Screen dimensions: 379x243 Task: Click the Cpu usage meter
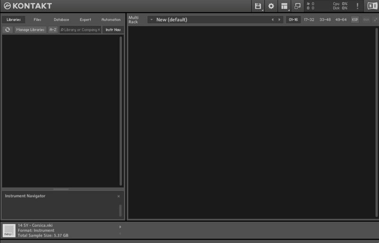[340, 4]
